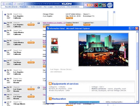Screen dimensions: 140x106
Task: Close the Information Hotel popup window
Action: coord(137,28)
